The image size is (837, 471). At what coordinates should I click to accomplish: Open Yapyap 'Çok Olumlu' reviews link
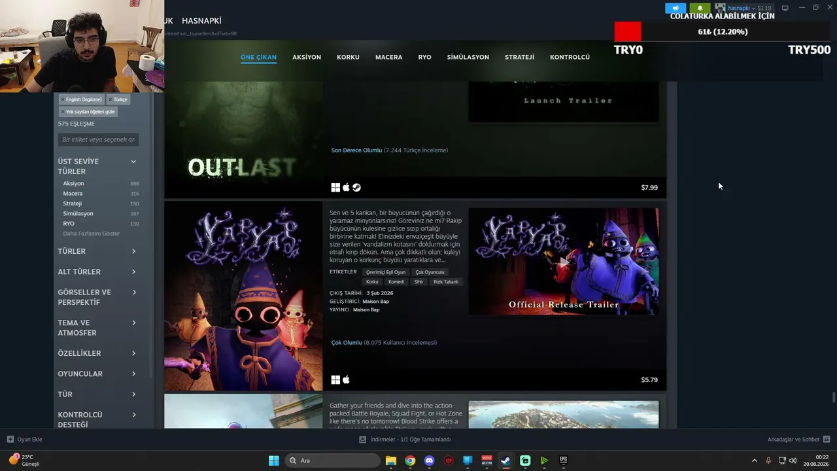pos(347,343)
